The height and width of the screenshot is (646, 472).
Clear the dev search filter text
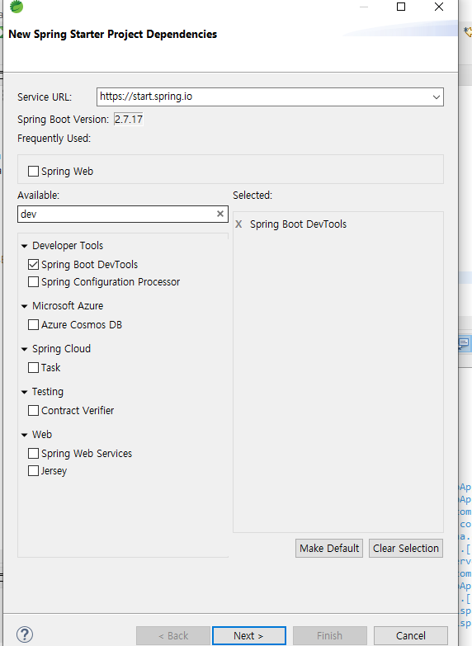(220, 214)
